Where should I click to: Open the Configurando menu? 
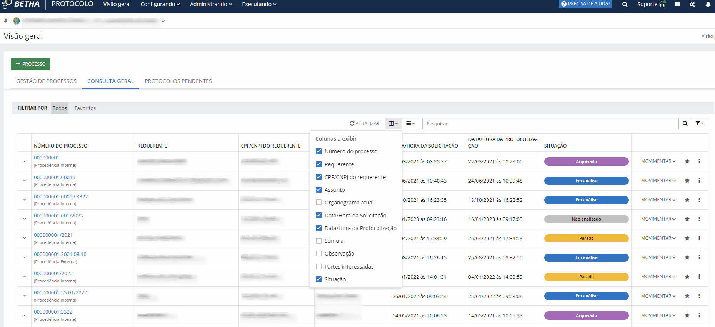tap(160, 4)
